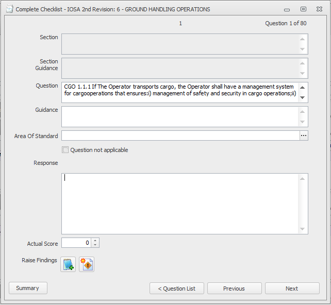
Task: Go to the Next question
Action: pos(292,289)
